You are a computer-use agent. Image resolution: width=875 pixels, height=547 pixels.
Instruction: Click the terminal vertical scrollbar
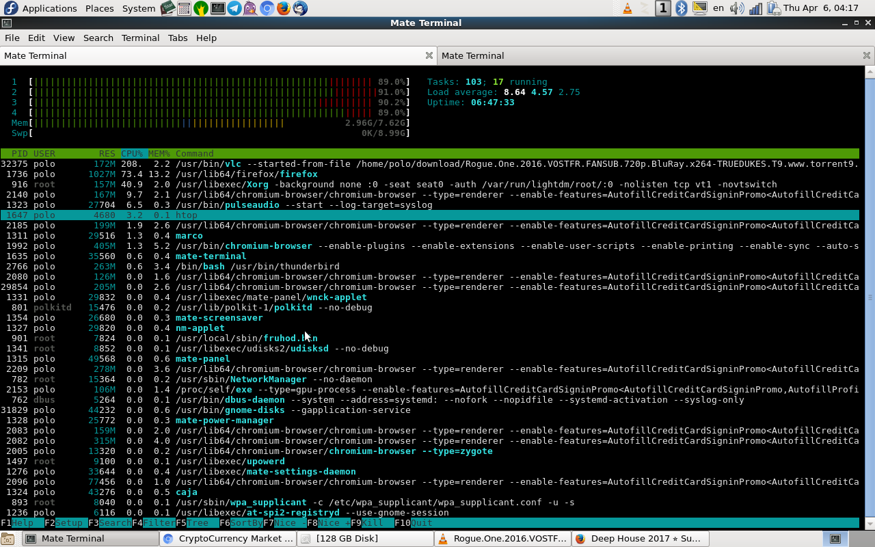coord(870,297)
